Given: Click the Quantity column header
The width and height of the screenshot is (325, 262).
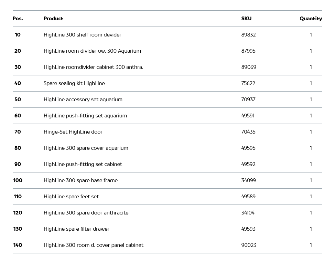Looking at the screenshot, I should click(311, 19).
